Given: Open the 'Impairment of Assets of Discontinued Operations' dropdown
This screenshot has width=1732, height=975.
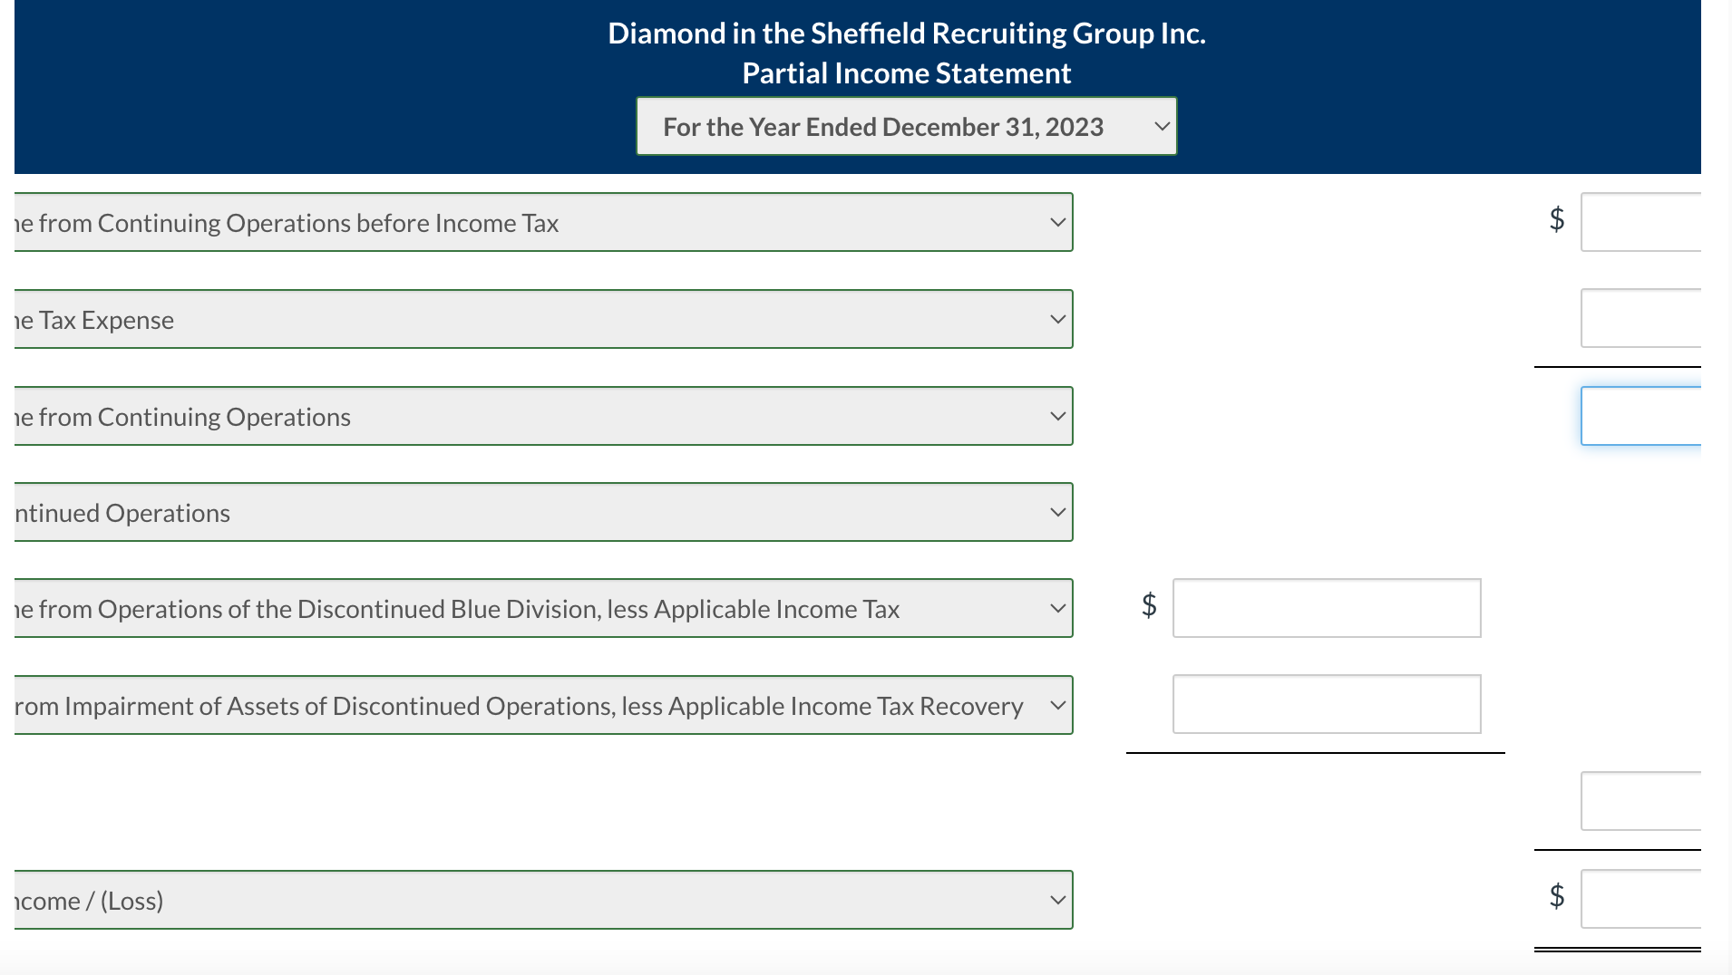Looking at the screenshot, I should (543, 705).
